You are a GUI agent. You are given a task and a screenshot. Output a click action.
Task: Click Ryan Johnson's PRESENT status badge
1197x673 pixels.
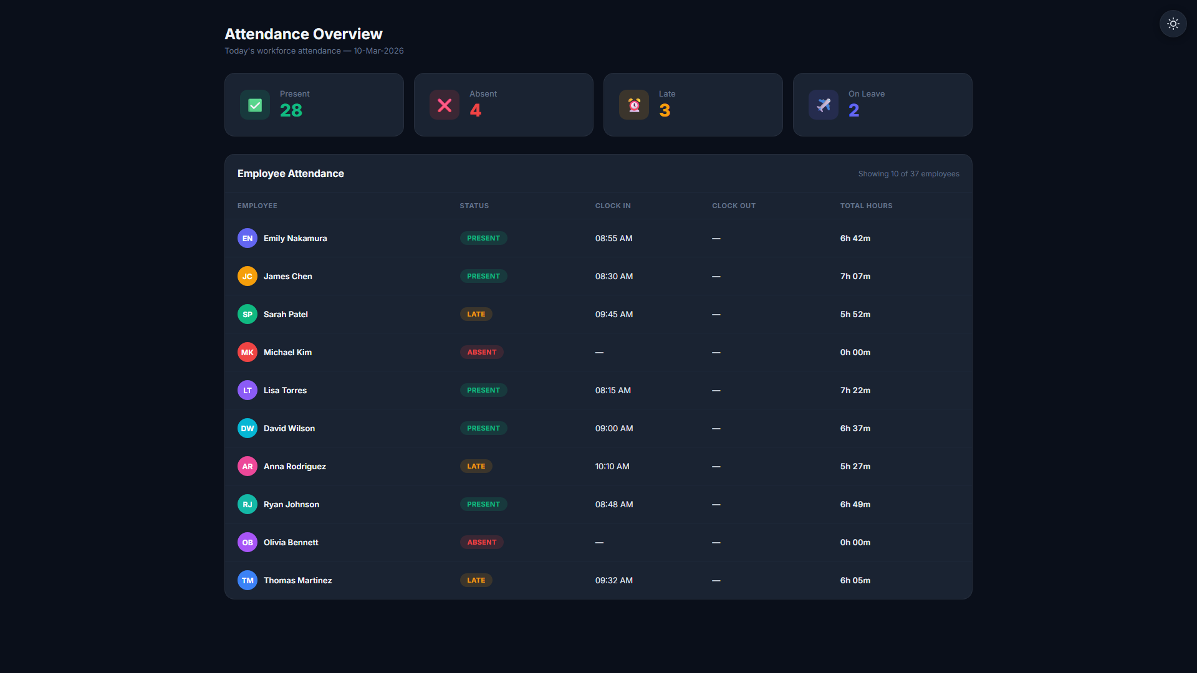click(x=484, y=504)
